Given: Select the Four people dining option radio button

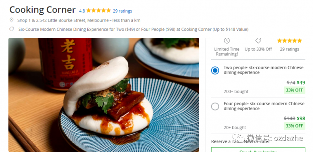Looking at the screenshot, I should click(215, 106).
